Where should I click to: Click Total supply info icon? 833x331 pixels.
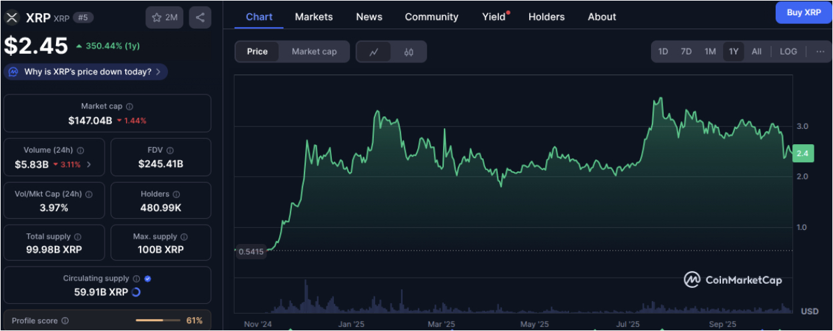coord(77,237)
